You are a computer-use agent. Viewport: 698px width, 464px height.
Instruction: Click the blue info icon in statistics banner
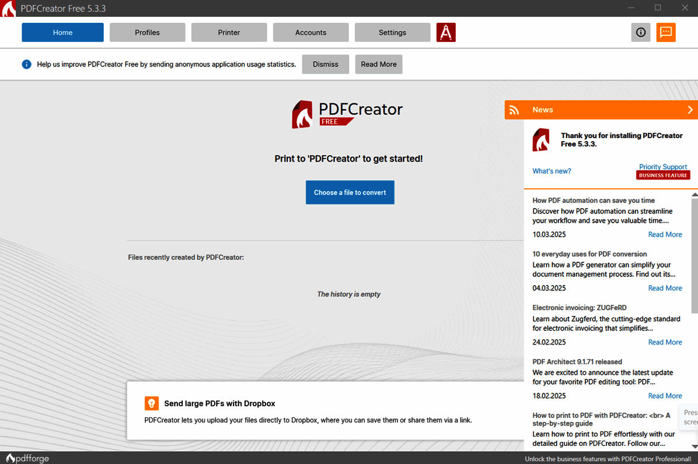27,65
